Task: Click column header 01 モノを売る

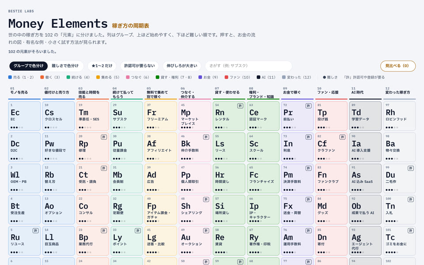Action: point(24,92)
